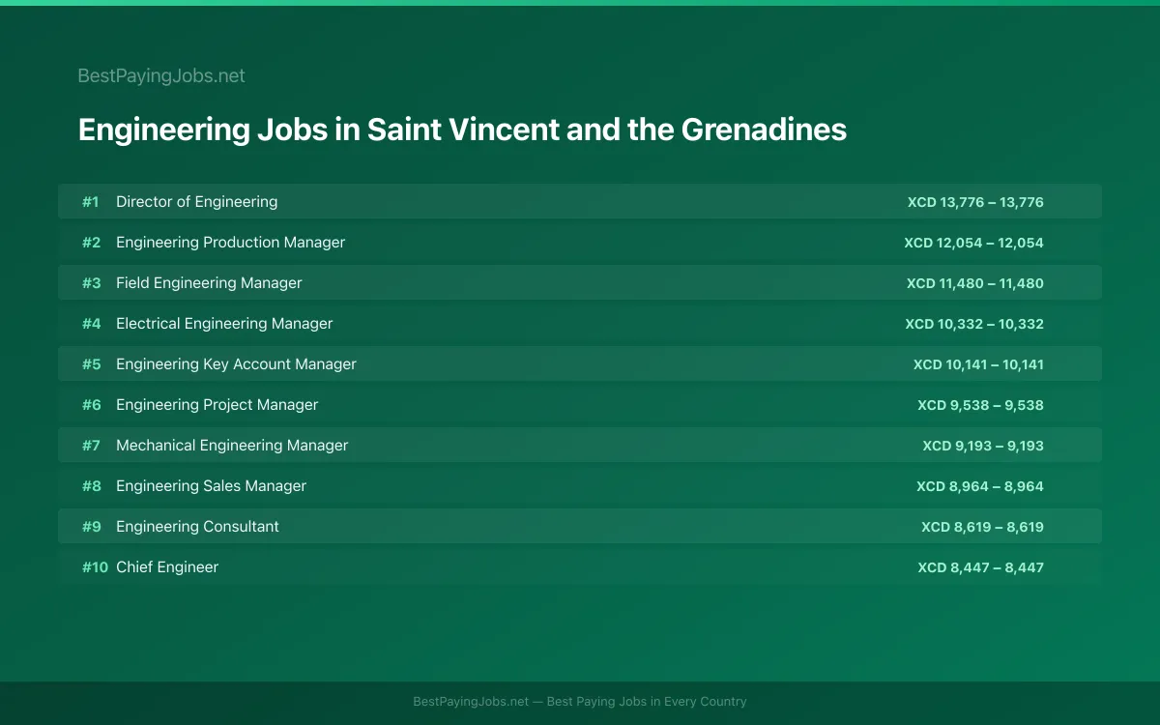Viewport: 1160px width, 725px height.
Task: Click the #8 rank number
Action: pyautogui.click(x=91, y=486)
